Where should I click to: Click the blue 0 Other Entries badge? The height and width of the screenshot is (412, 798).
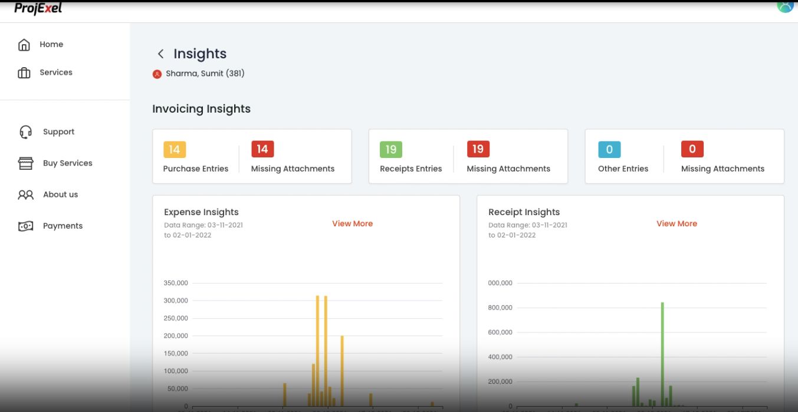click(609, 150)
